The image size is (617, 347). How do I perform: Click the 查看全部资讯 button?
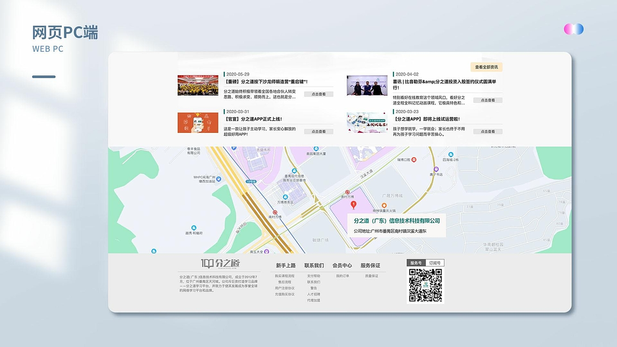[x=486, y=67]
